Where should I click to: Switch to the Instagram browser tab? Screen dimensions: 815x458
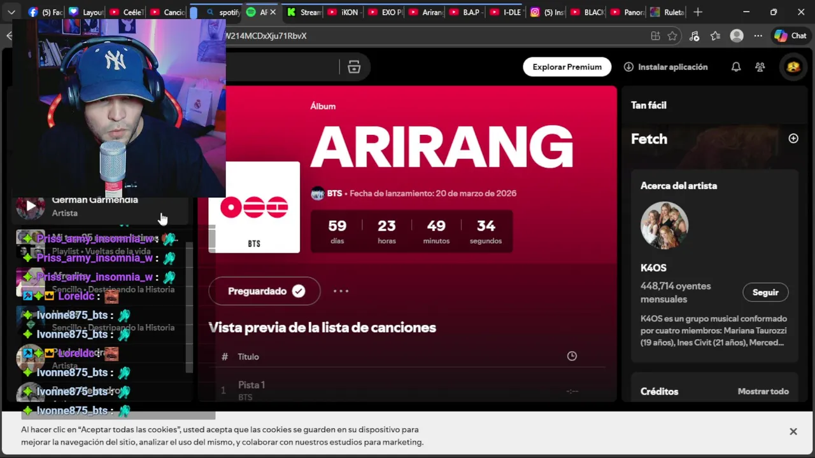547,12
